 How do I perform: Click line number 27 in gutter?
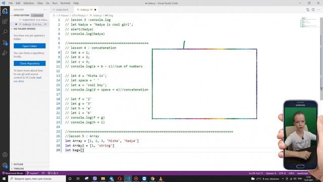58,141
